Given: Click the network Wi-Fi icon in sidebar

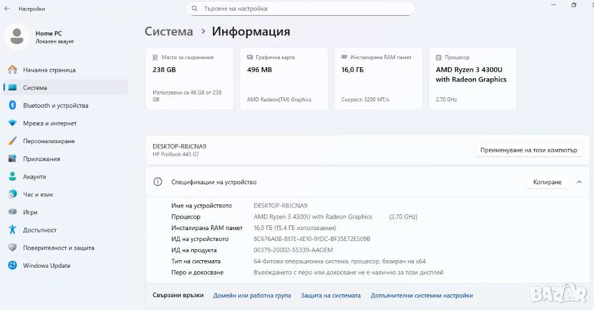Looking at the screenshot, I should point(12,123).
